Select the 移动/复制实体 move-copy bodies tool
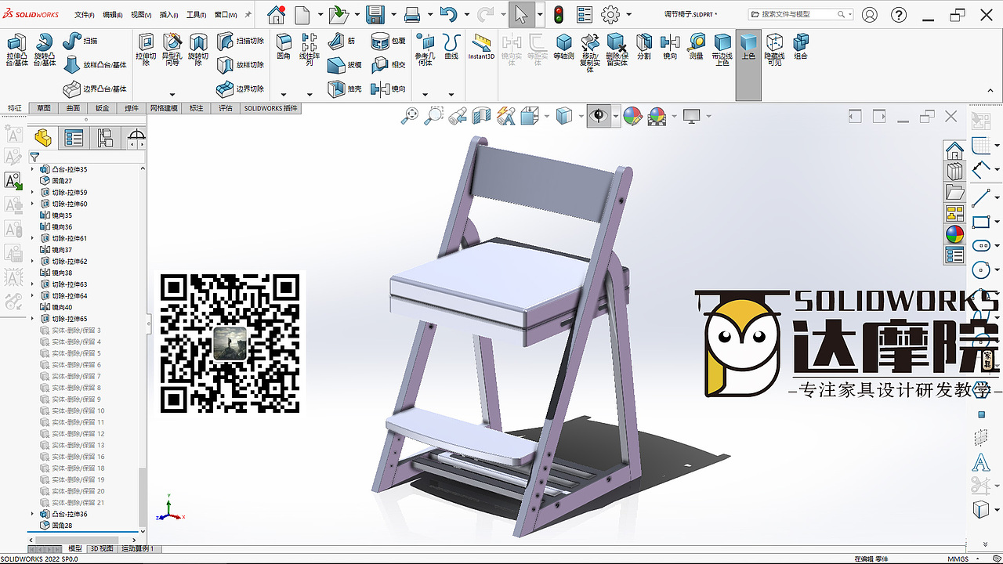The height and width of the screenshot is (564, 1003). point(590,52)
